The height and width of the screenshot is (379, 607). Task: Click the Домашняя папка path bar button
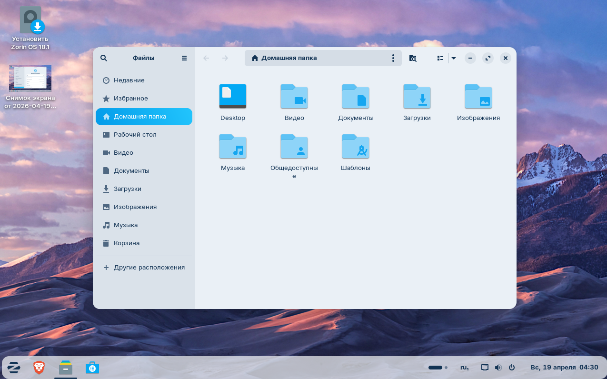point(289,58)
